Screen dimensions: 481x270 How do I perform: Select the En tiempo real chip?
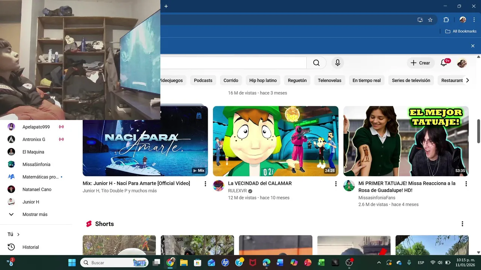pos(366,80)
